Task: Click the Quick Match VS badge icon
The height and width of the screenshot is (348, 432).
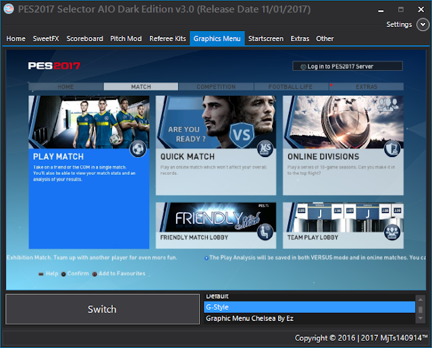Action: coord(265,149)
